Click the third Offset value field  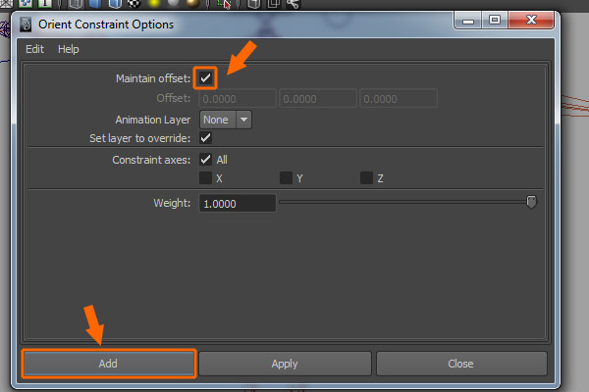(399, 99)
